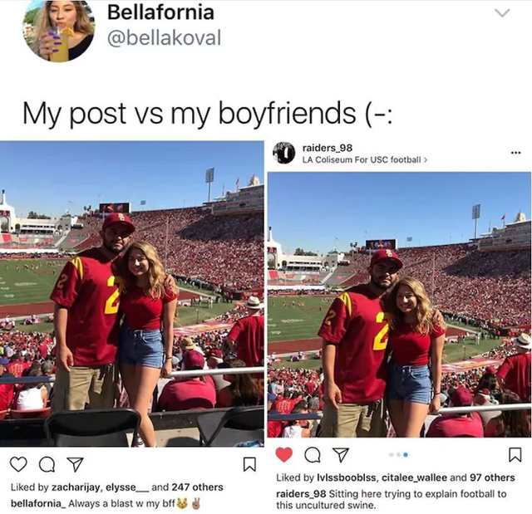Open three-dot options on raiders_98 post
Screen dimensions: 532x514
(x=515, y=153)
